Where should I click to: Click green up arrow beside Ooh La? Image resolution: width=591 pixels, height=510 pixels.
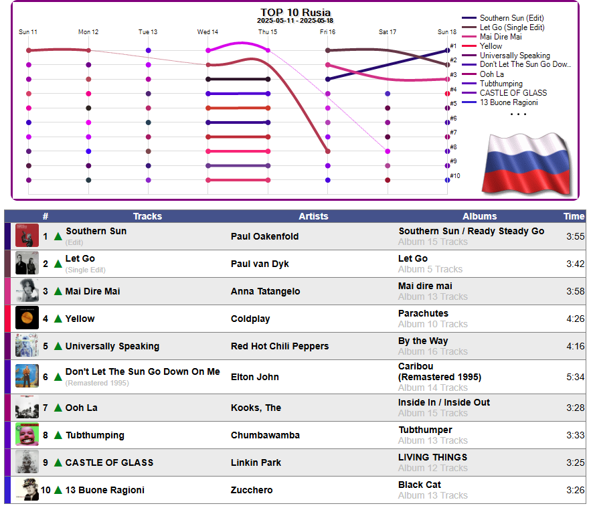pos(58,408)
